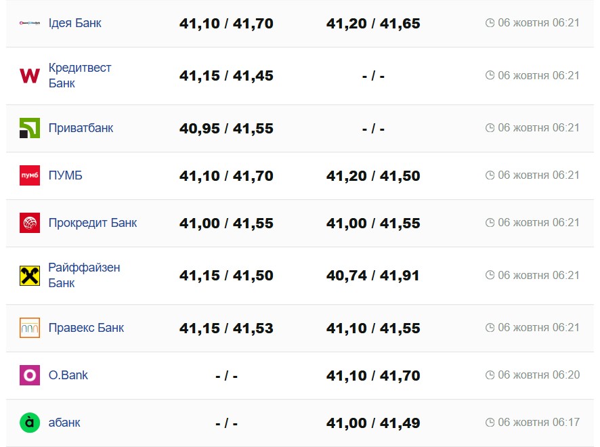Click Райффайзен card rate 40,74 / 41,91
The height and width of the screenshot is (447, 600).
click(373, 276)
